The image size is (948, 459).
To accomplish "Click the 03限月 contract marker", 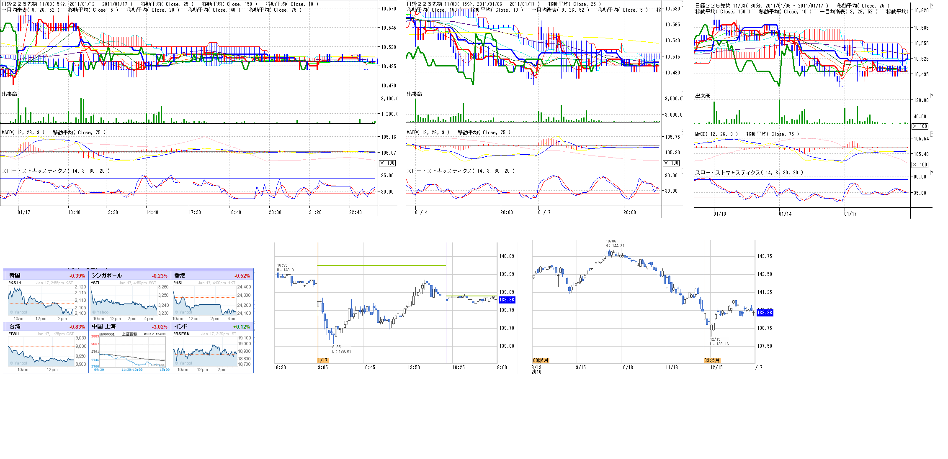I will (x=712, y=360).
